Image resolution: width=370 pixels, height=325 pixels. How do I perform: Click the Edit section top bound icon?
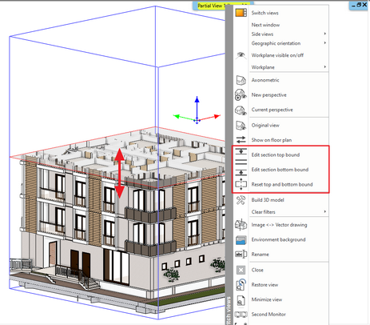click(x=241, y=152)
